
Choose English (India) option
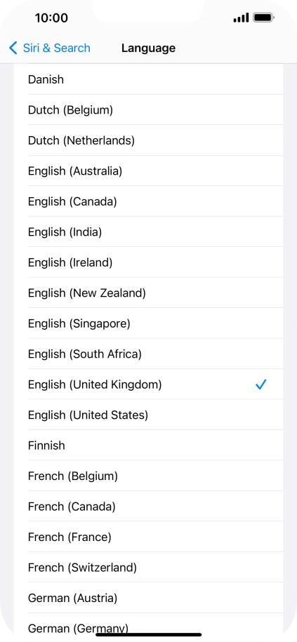pos(148,232)
